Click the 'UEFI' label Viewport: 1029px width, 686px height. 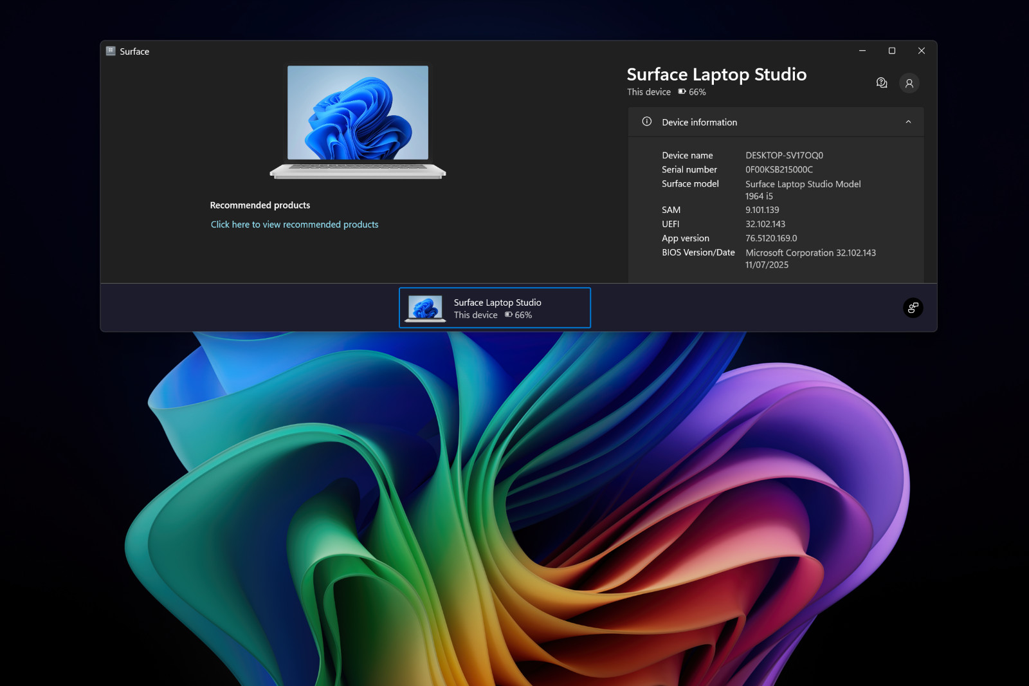click(670, 224)
